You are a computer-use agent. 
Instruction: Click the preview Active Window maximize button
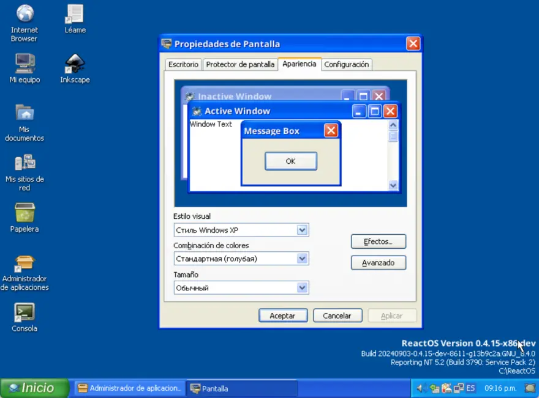point(375,111)
